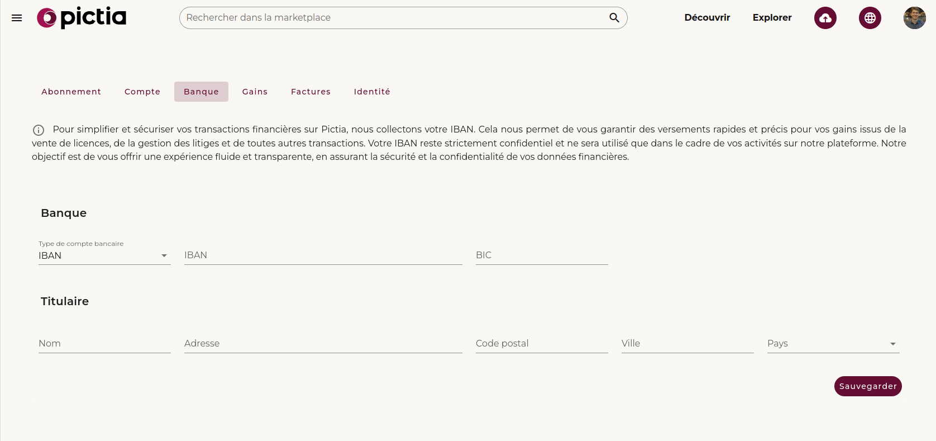Focus the IBAN number input field

pos(323,255)
